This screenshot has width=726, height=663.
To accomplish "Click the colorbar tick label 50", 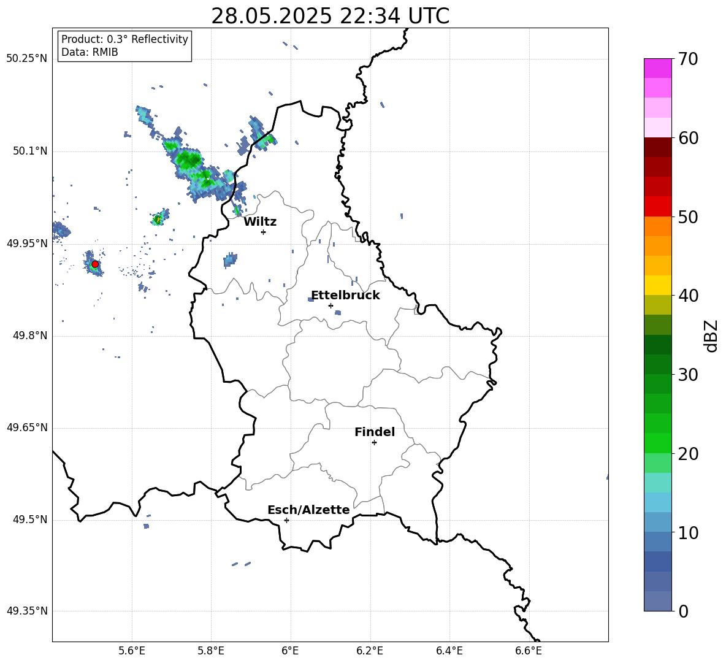I will coord(689,217).
